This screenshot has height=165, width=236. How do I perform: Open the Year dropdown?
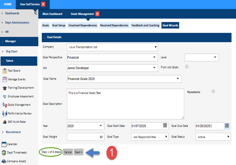[85, 126]
